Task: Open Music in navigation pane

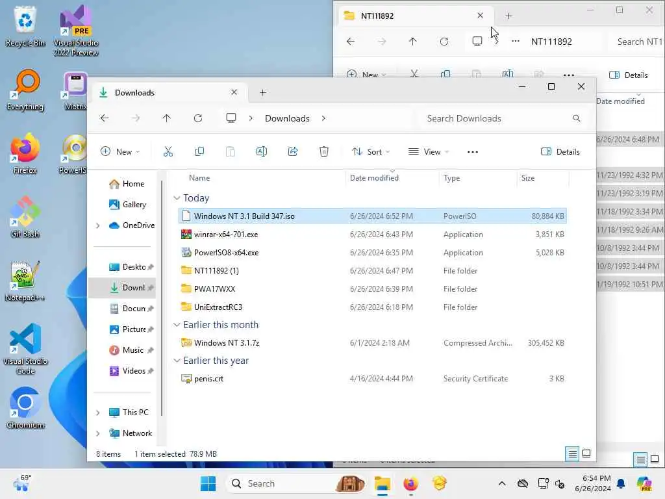Action: pyautogui.click(x=131, y=350)
